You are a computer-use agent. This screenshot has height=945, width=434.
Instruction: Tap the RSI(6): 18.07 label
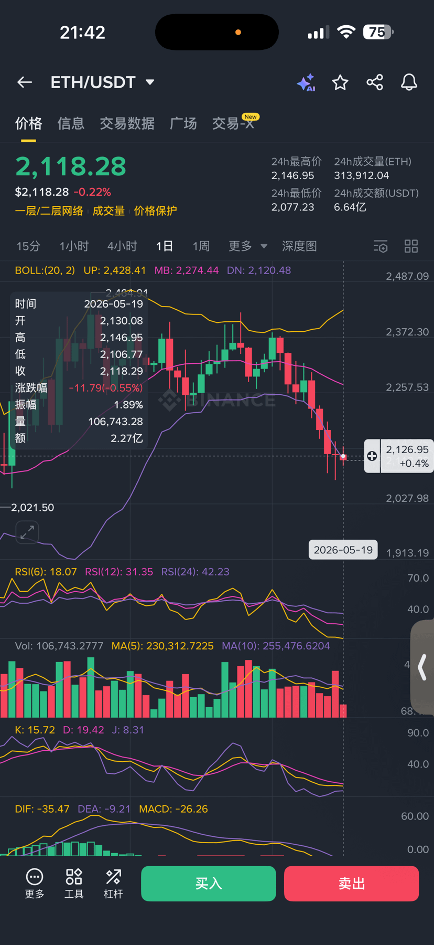(x=46, y=572)
